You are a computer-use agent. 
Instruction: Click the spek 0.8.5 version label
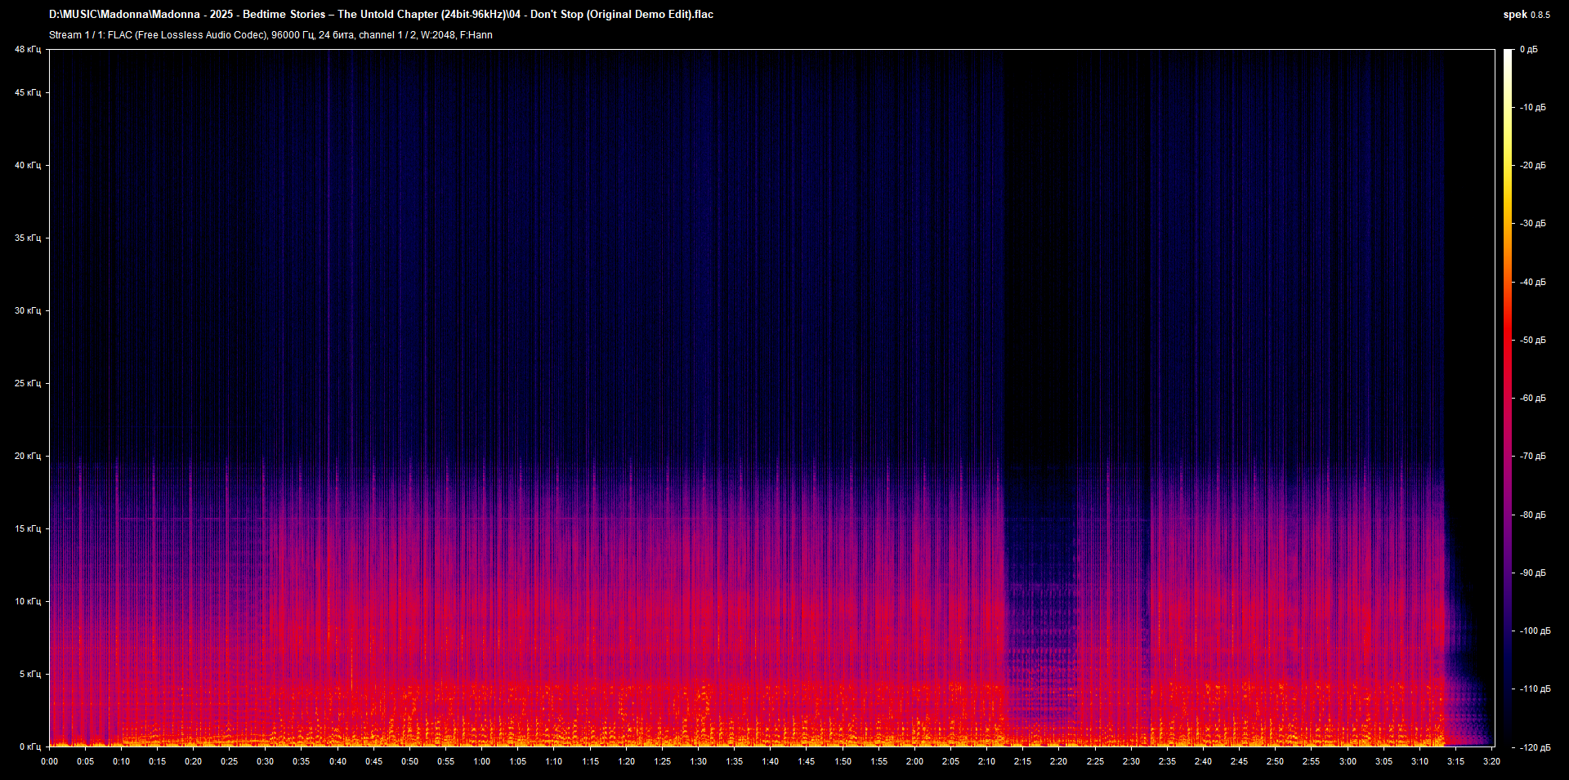pos(1526,15)
